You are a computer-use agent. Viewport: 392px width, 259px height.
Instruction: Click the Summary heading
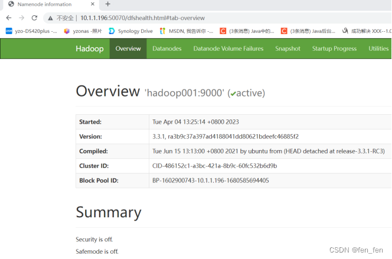[109, 212]
